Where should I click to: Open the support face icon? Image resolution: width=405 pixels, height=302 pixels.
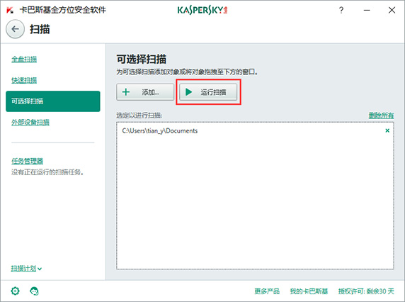(34, 291)
